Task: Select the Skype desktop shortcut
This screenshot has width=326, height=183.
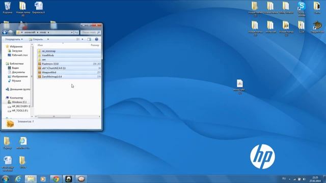Action: [302, 9]
